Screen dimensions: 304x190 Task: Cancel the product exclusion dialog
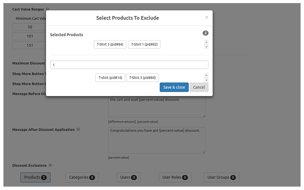(x=199, y=87)
